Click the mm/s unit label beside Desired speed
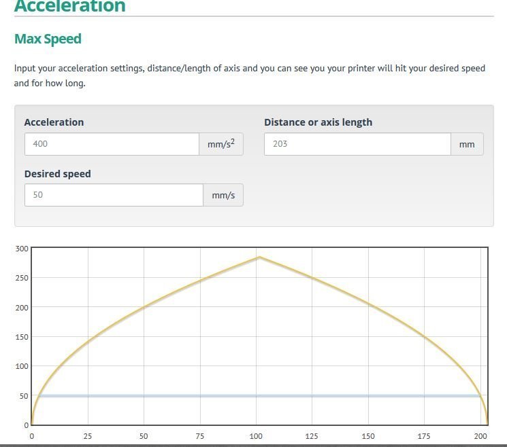Screen dimensions: 507x447 click(223, 195)
